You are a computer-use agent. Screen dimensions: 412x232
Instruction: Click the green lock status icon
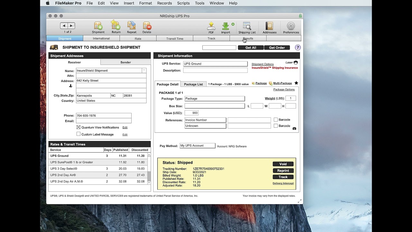coord(300,16)
